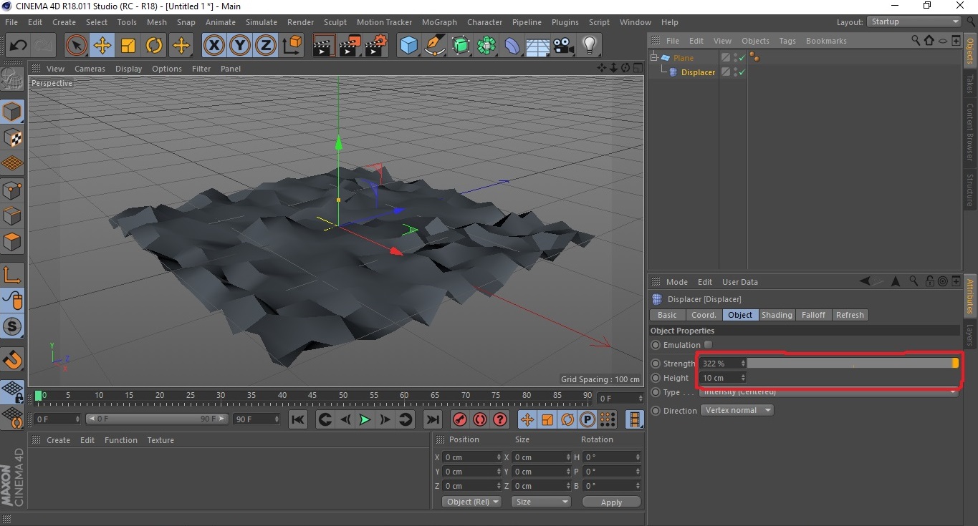Open the Subdivision Surface generators icon

[x=461, y=46]
